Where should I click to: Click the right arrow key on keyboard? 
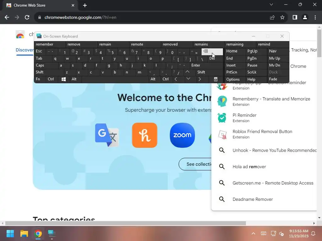click(200, 79)
